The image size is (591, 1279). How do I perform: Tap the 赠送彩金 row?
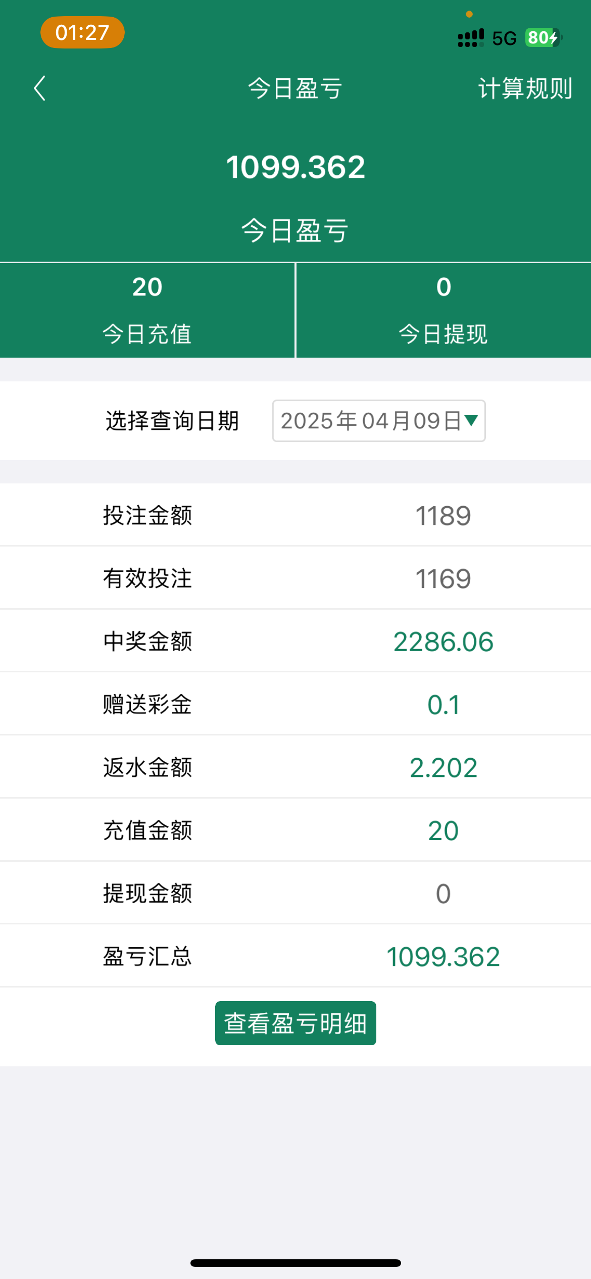(295, 704)
